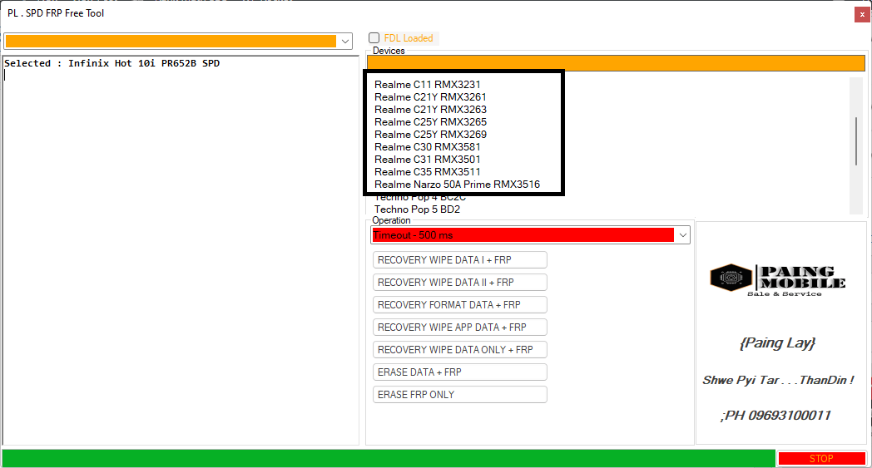Pick Realme Narzo 50A Prime RMX3516
872x468 pixels.
point(457,184)
